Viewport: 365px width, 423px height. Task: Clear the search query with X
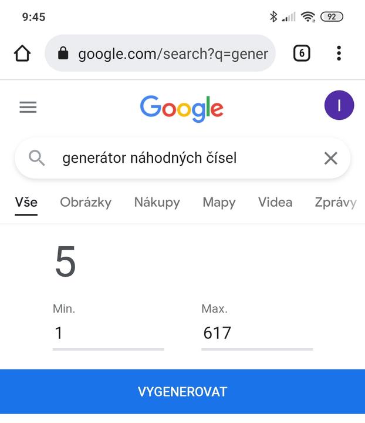click(331, 158)
